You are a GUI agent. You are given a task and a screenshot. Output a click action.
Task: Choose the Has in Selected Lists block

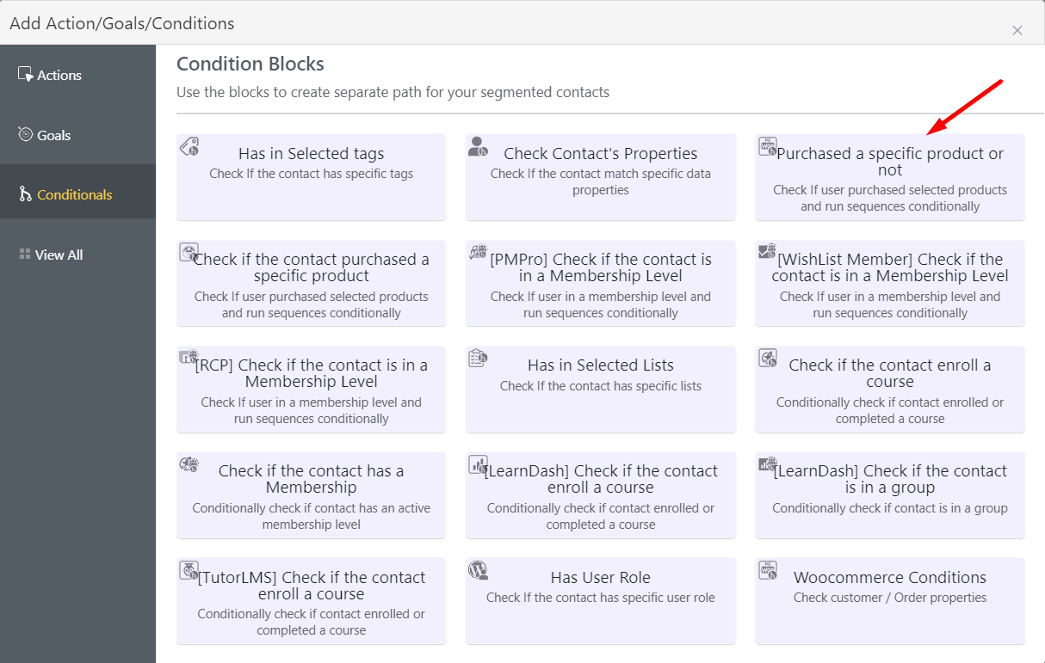[x=601, y=389]
